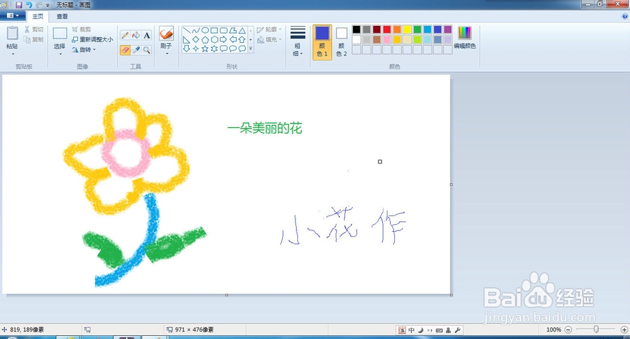This screenshot has width=630, height=339.
Task: Pick the Up arrow shape
Action: click(x=242, y=40)
